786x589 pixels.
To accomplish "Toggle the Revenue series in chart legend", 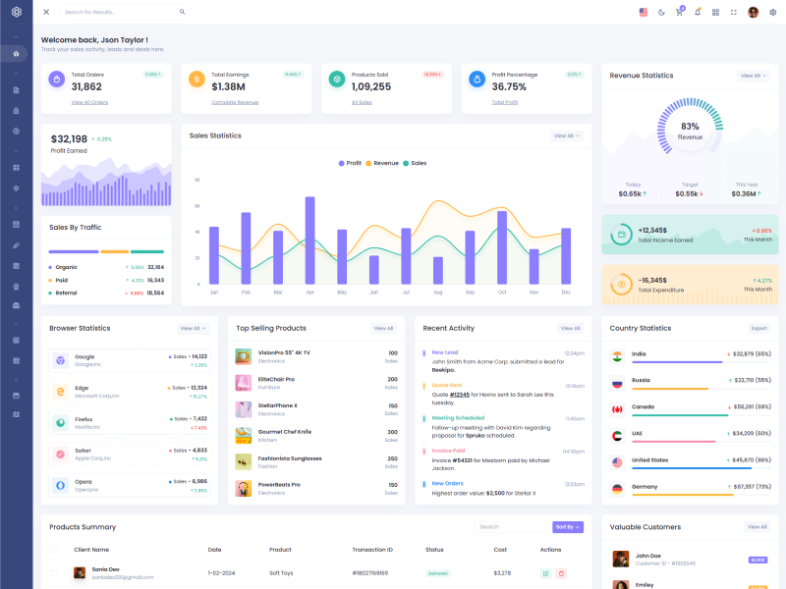I will coord(382,163).
